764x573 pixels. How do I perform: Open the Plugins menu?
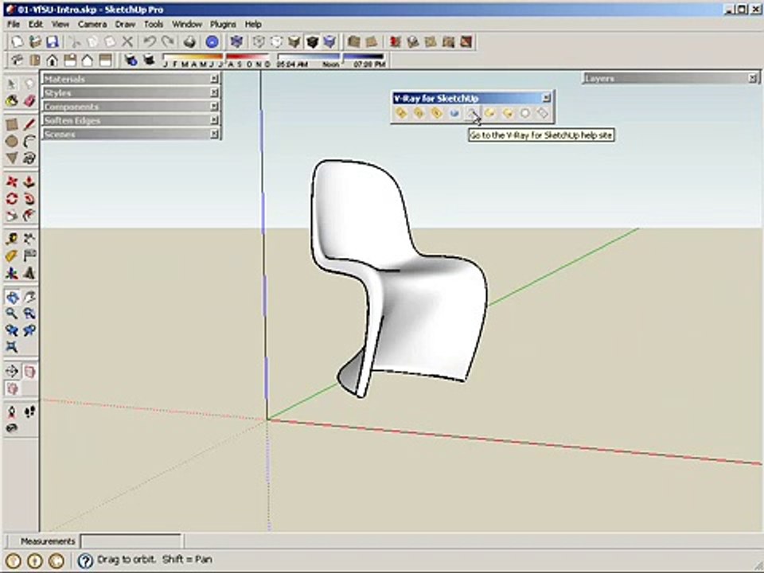click(x=223, y=24)
